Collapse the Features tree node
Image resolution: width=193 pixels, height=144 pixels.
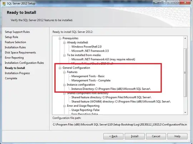(64, 72)
